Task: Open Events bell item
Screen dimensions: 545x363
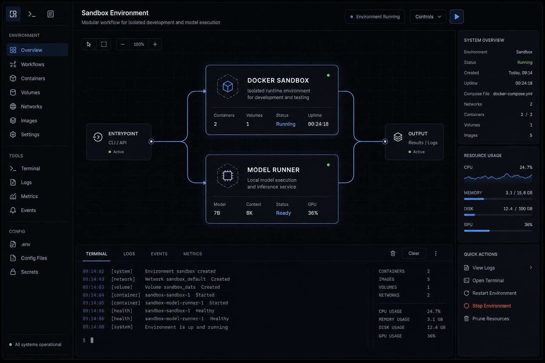Action: pos(37,210)
